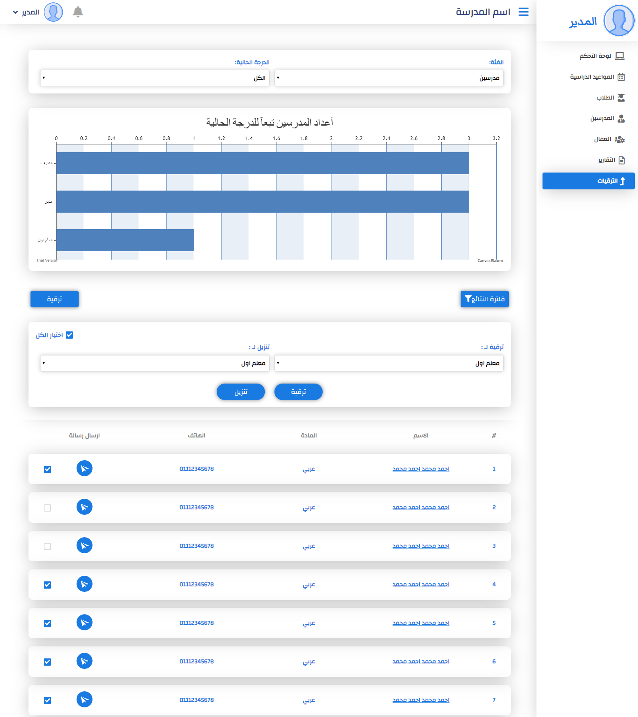The image size is (638, 717).
Task: Check the checkbox for row 2
Action: pos(47,508)
